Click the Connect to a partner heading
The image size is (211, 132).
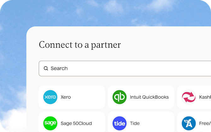click(x=80, y=45)
